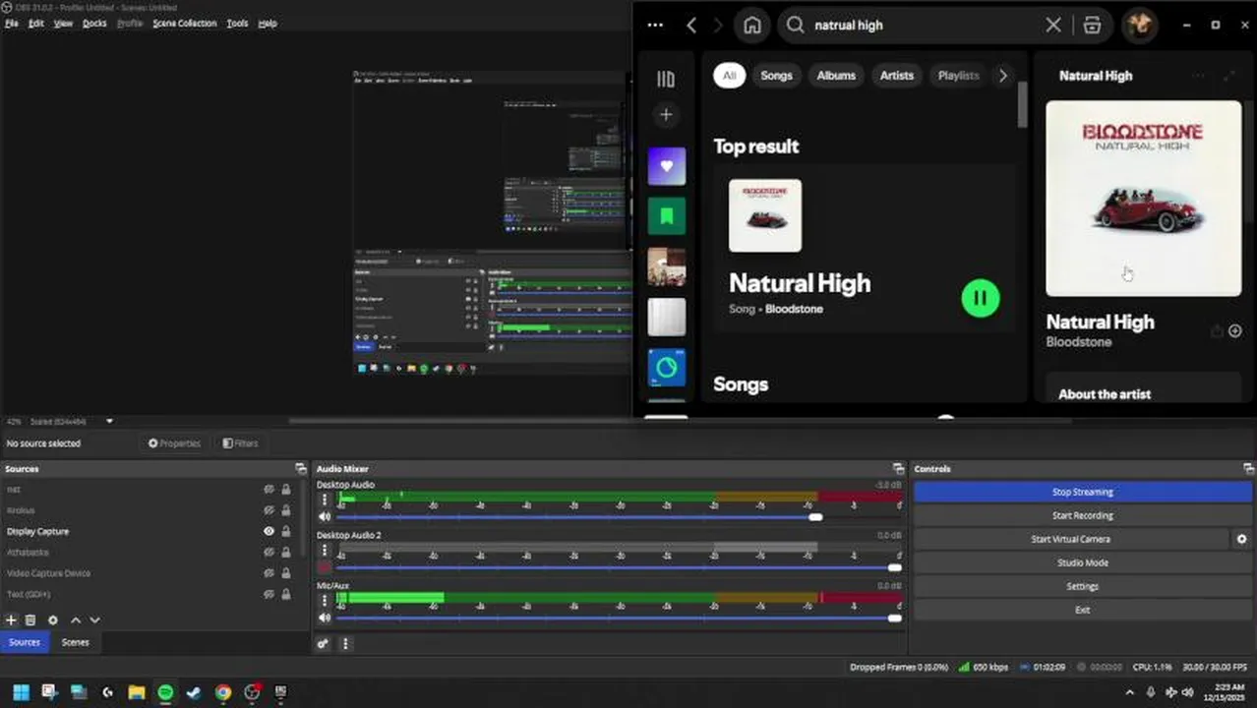The height and width of the screenshot is (708, 1257).
Task: Open Spotify three-dots menu at top left
Action: pyautogui.click(x=655, y=26)
